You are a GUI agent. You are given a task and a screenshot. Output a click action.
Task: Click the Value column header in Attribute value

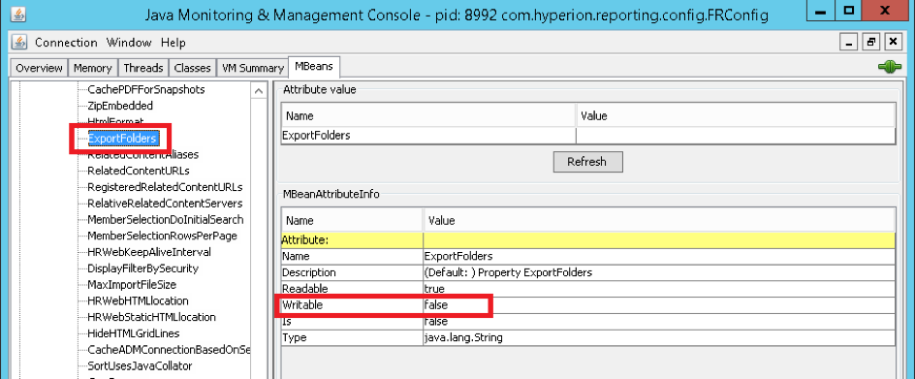pos(736,115)
